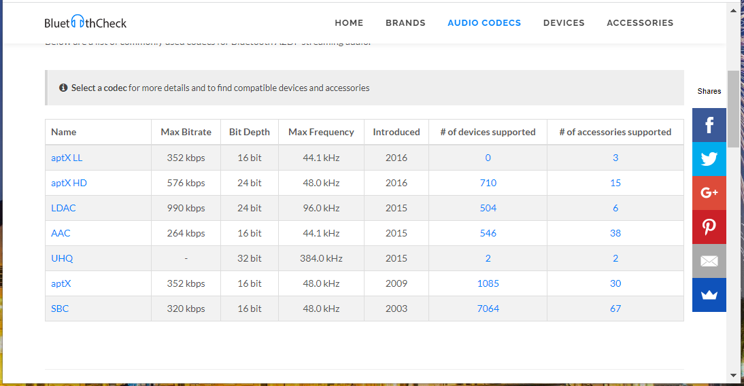Open the UHQ codec link

tap(62, 258)
